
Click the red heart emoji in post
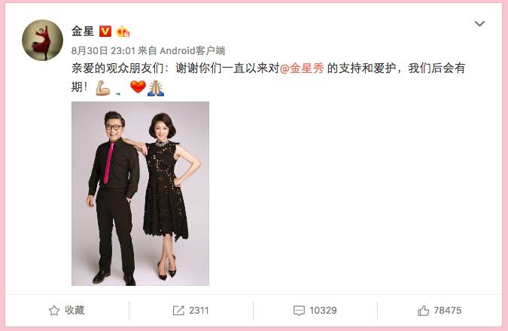138,87
